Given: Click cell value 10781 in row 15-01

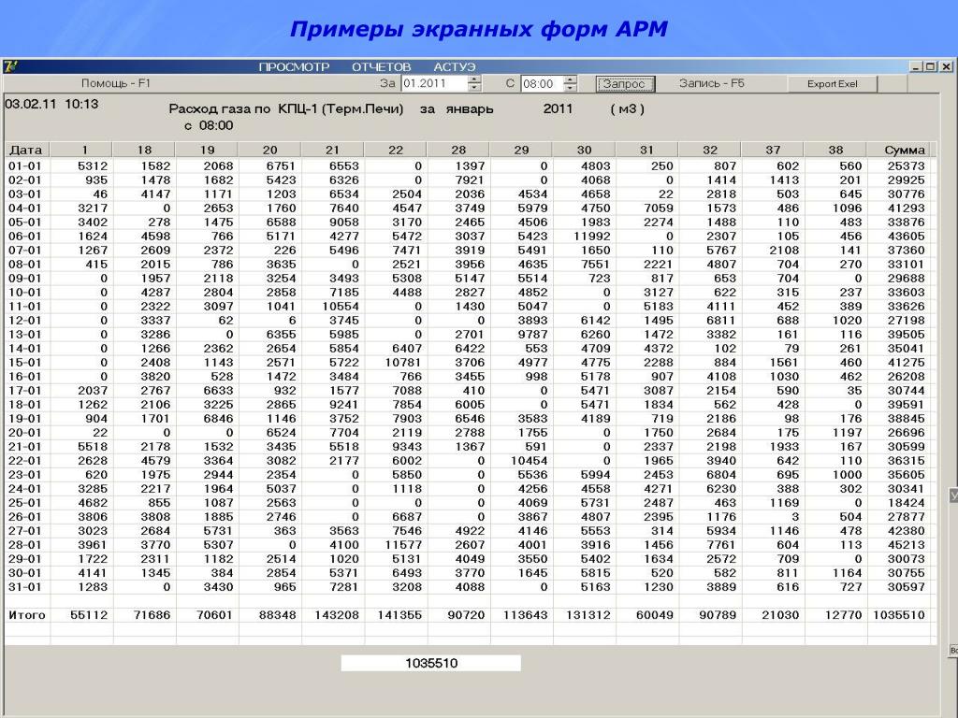Looking at the screenshot, I should 403,363.
